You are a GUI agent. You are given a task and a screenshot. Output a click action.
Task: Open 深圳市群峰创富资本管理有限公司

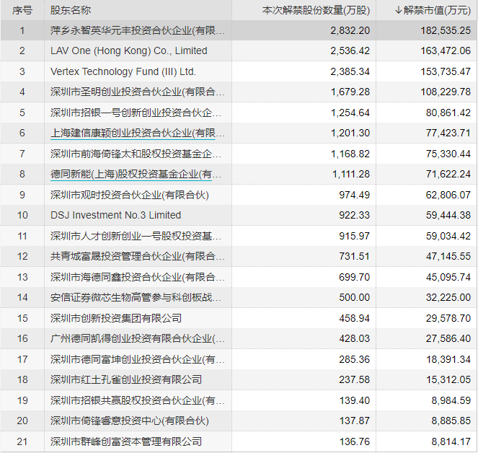[x=126, y=441]
